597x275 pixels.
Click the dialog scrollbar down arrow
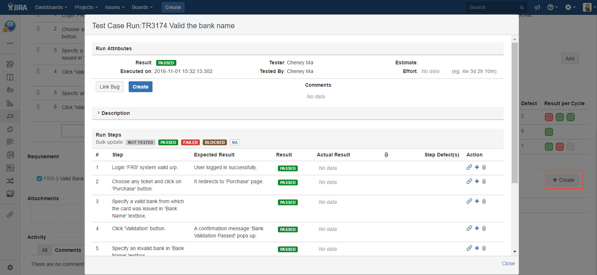[515, 252]
